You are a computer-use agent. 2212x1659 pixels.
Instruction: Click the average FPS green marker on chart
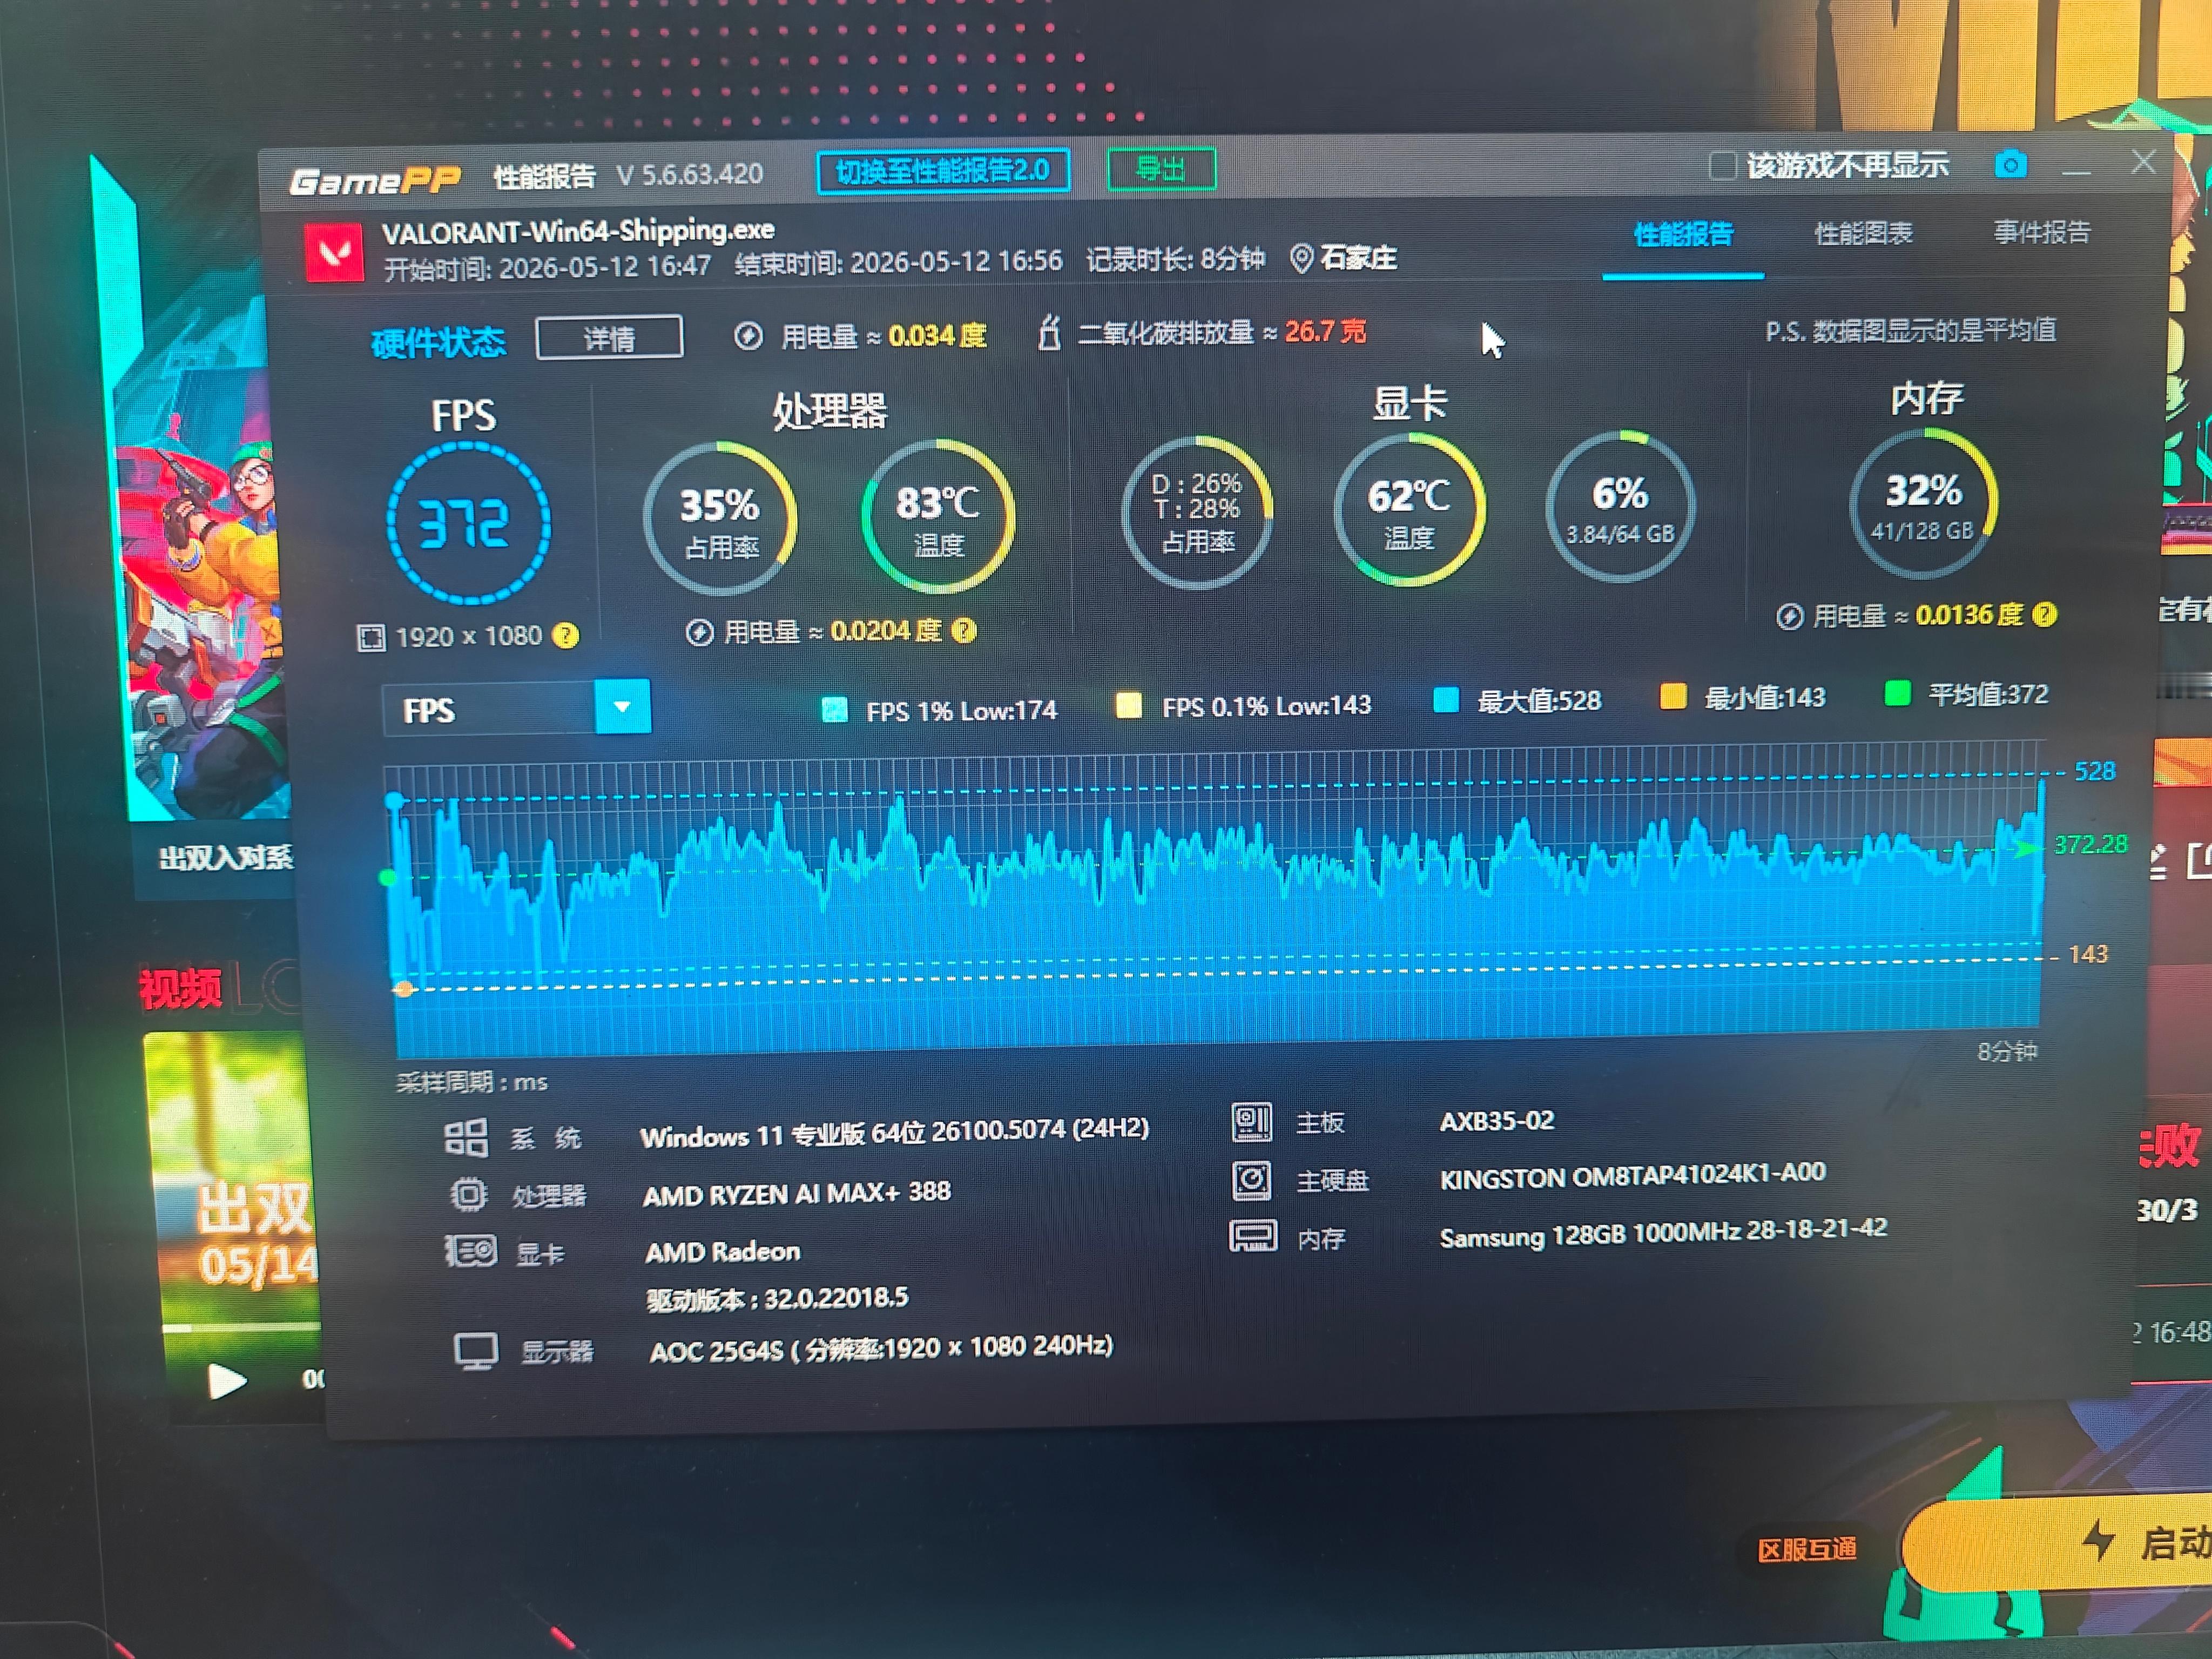pyautogui.click(x=388, y=878)
